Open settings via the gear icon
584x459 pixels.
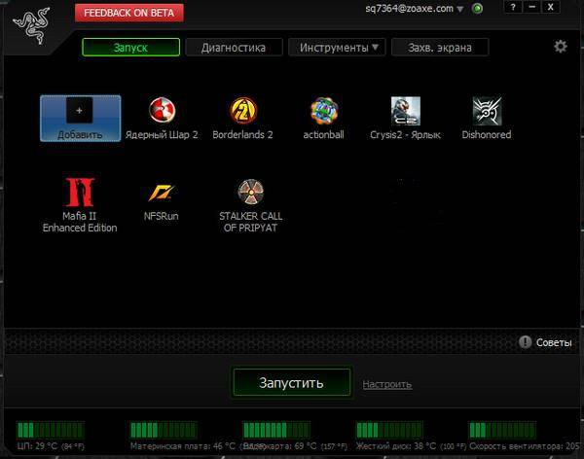pos(560,47)
